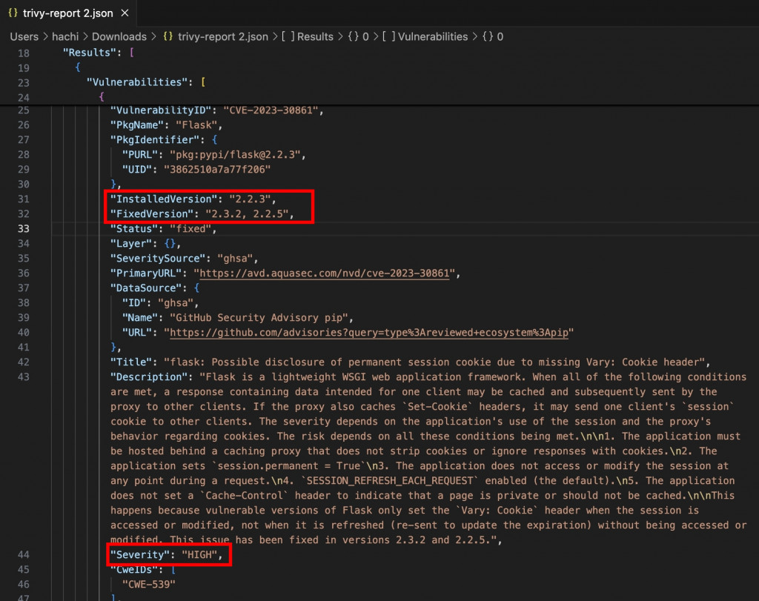Open avd.aquasec.com CVE-2023-30861 link
759x601 pixels.
click(325, 273)
